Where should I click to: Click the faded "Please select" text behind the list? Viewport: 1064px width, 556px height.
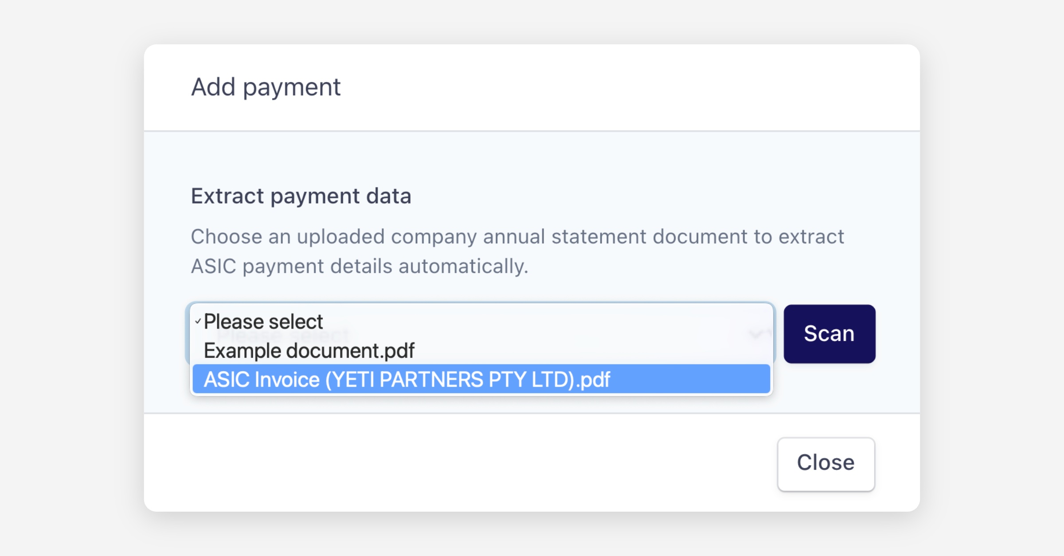coord(337,336)
